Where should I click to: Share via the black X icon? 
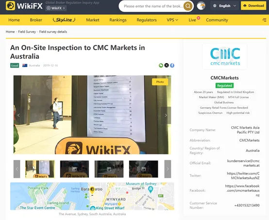click(x=167, y=66)
